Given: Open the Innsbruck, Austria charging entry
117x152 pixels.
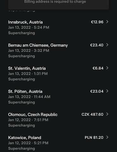Looking at the screenshot, I should click(58, 28).
